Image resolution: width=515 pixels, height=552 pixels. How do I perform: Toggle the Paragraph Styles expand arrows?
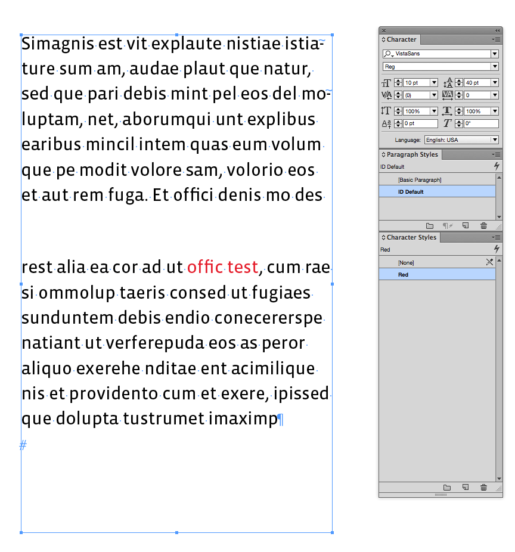(x=383, y=154)
